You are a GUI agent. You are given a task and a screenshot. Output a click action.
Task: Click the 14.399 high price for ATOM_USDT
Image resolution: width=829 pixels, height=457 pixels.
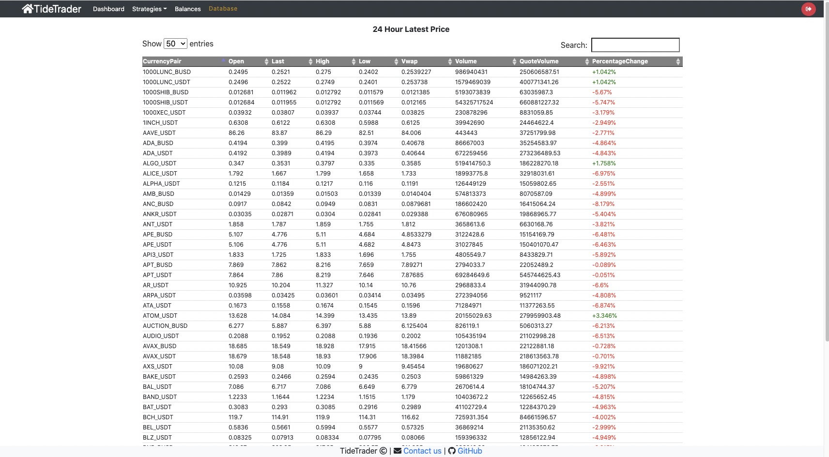point(325,316)
